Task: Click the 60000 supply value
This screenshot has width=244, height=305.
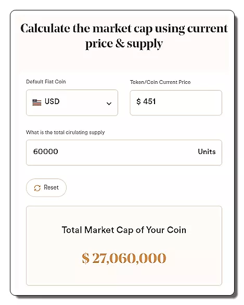Action: [46, 151]
